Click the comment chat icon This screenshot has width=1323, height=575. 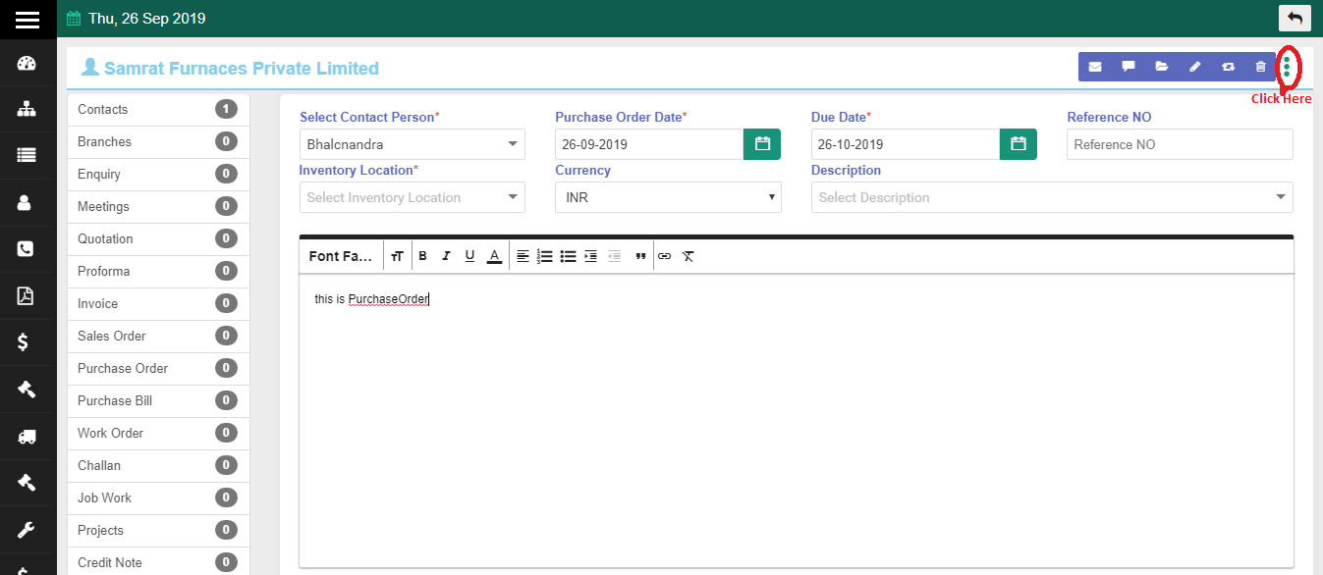click(x=1129, y=67)
